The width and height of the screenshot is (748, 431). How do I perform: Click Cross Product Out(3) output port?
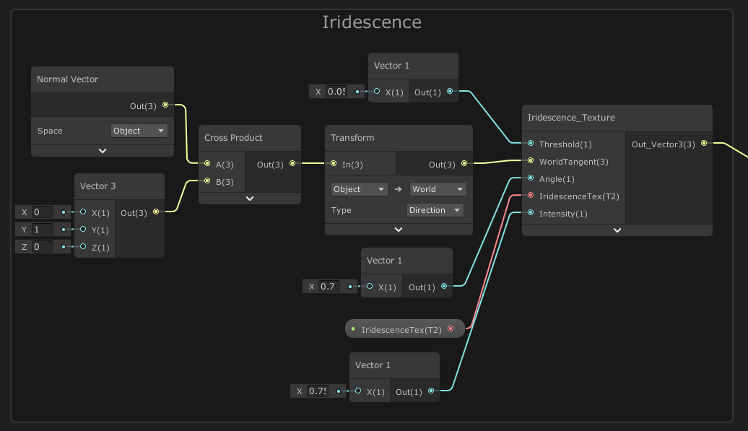(292, 164)
